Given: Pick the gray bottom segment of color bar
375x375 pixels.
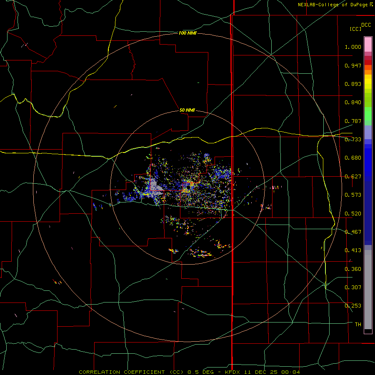Looking at the screenshot, I should (368, 290).
